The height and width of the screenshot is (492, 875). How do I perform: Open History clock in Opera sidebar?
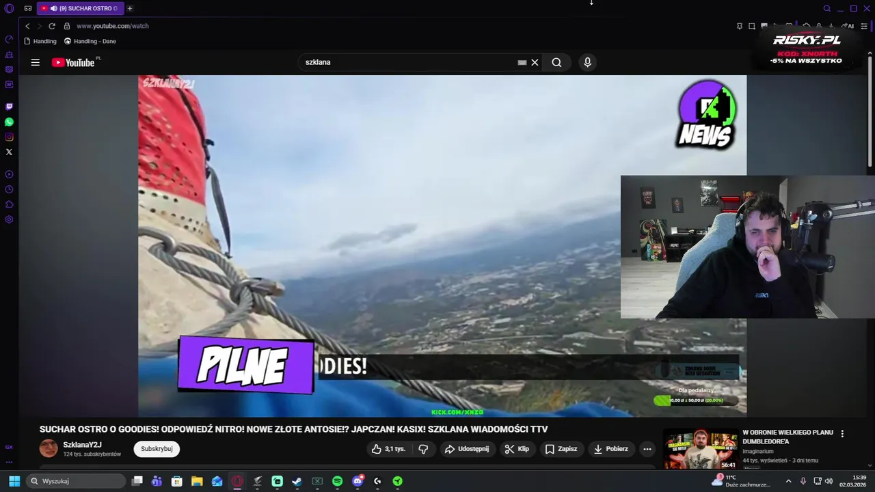click(x=9, y=189)
